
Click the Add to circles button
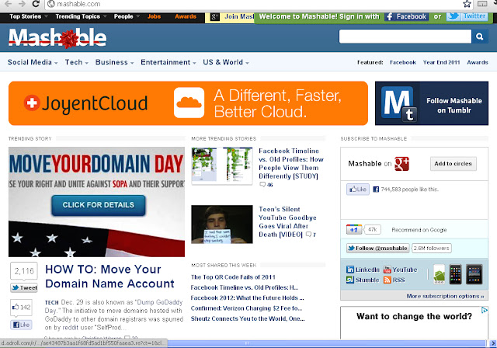(454, 164)
